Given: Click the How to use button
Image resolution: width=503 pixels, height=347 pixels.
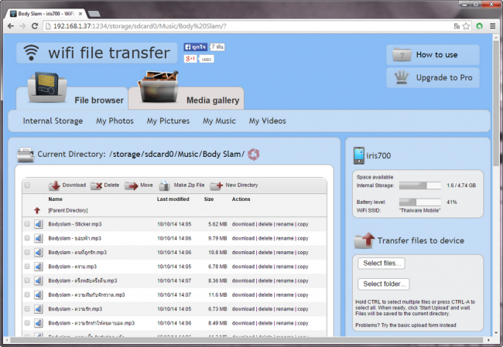Looking at the screenshot, I should coord(433,55).
